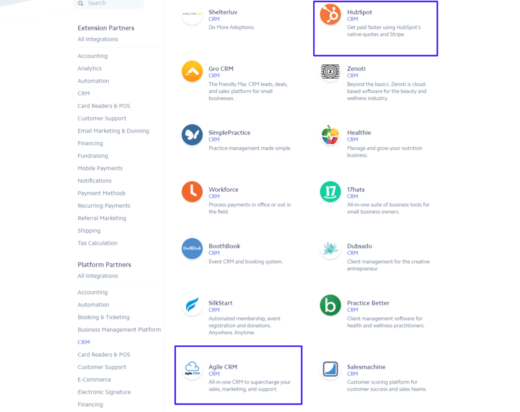
Task: Select Payment Methods category
Action: pos(102,193)
